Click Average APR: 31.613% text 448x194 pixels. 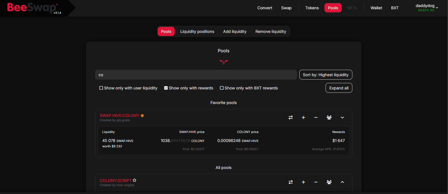[328, 149]
